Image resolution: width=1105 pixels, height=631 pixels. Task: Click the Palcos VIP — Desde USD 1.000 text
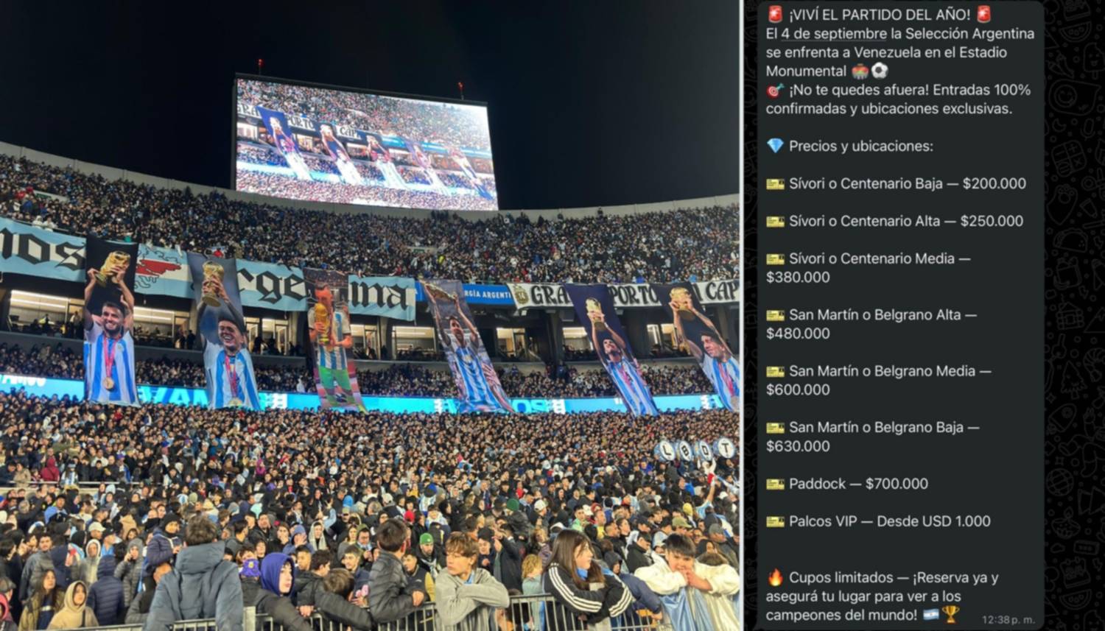(890, 521)
